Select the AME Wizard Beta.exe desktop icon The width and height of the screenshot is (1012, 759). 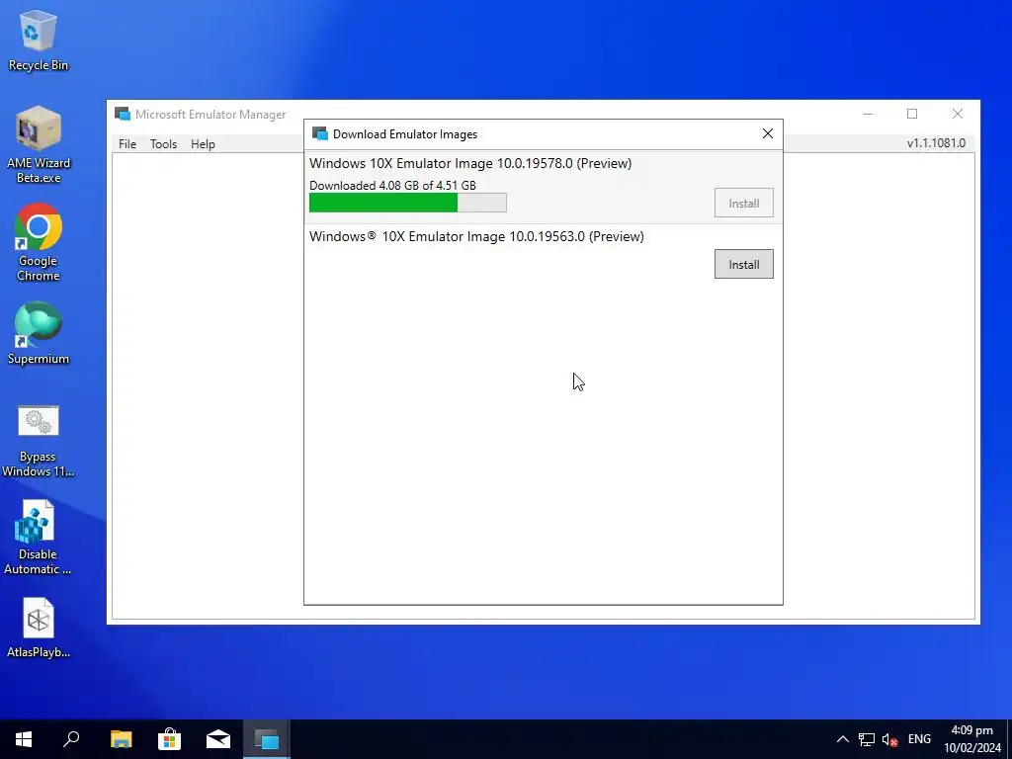click(39, 144)
